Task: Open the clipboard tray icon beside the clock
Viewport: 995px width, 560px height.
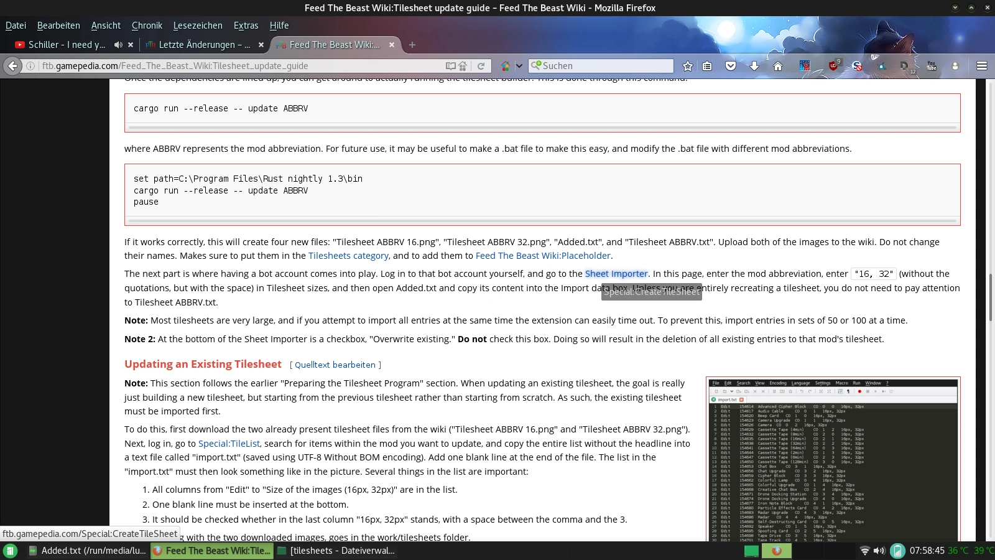Action: 897,551
